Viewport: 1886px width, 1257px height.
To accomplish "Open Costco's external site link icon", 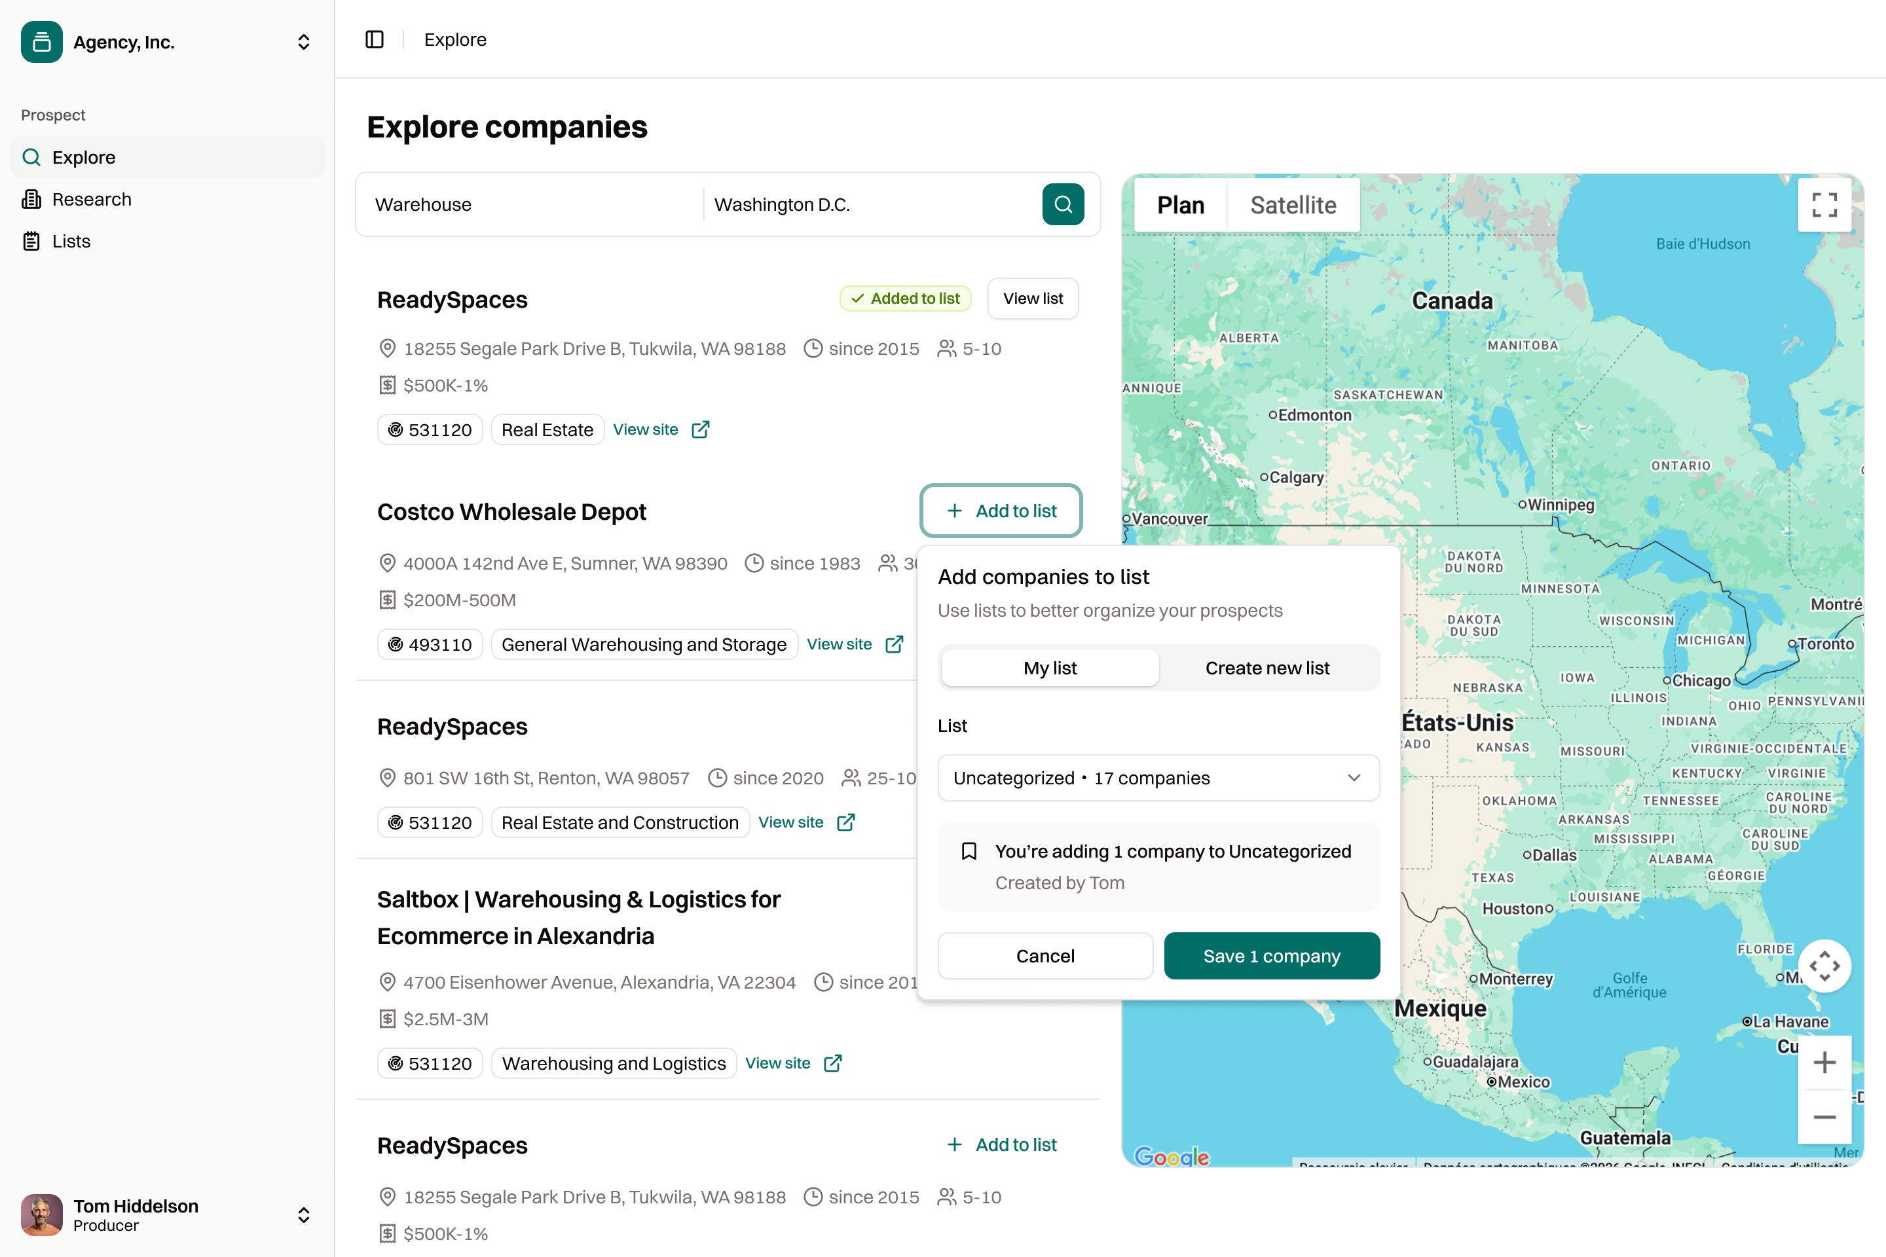I will pyautogui.click(x=894, y=644).
